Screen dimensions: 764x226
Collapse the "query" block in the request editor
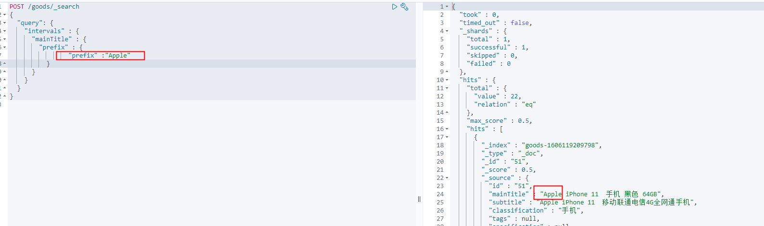pyautogui.click(x=4, y=23)
